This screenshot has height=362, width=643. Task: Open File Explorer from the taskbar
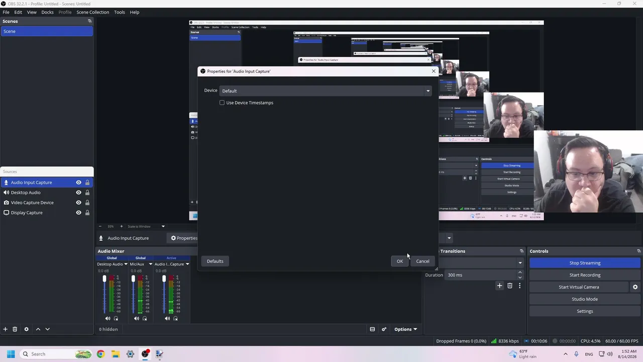point(115,354)
